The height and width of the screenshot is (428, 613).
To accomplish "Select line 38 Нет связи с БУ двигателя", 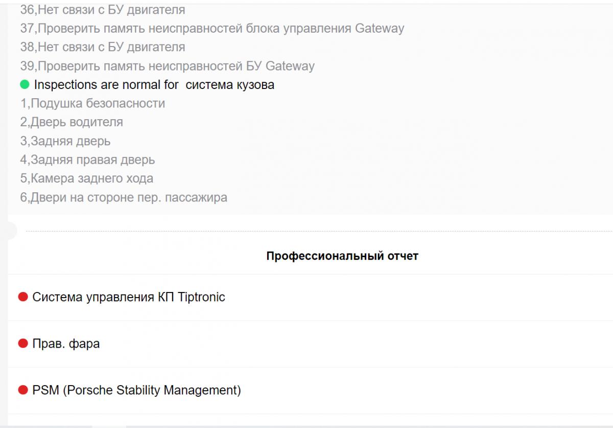I will pos(103,48).
